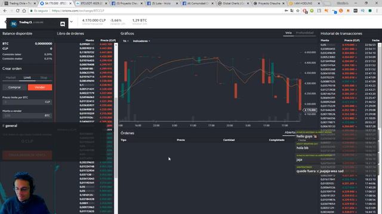The height and width of the screenshot is (214, 382).
Task: Focus the Monto a vender field
Action: click(27, 115)
